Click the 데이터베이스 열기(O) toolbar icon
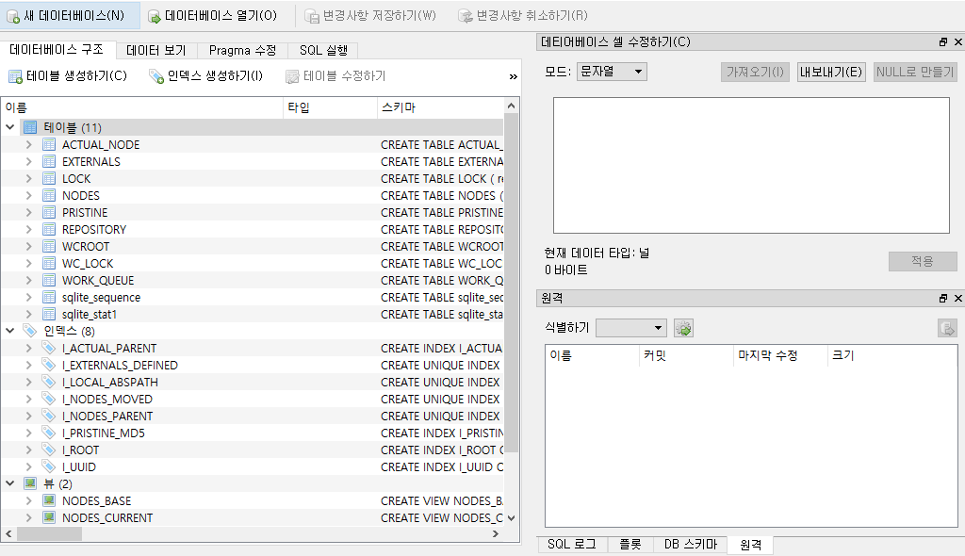Screen dimensions: 965x556 tap(155, 17)
